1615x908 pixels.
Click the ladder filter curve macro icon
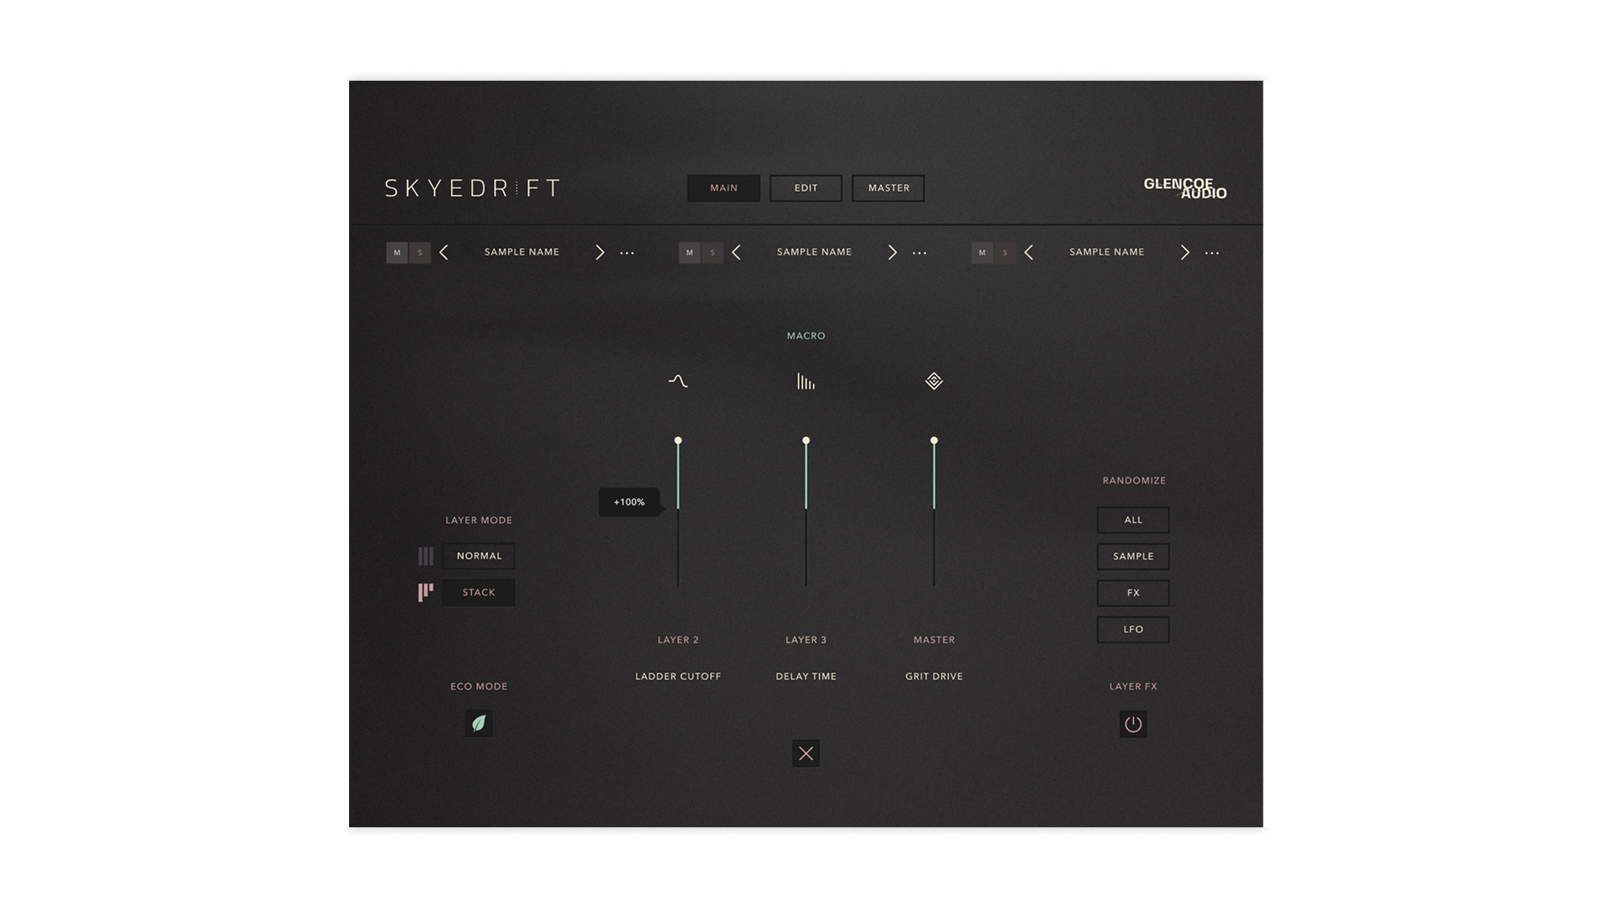(678, 381)
